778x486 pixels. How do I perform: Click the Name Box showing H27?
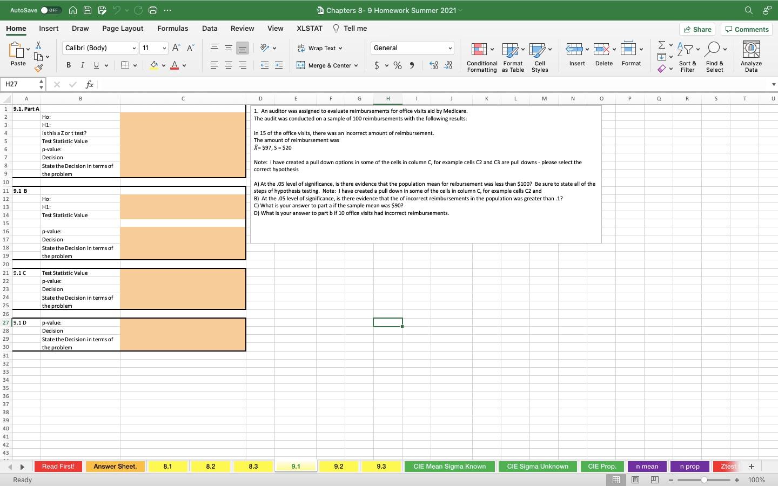point(19,84)
